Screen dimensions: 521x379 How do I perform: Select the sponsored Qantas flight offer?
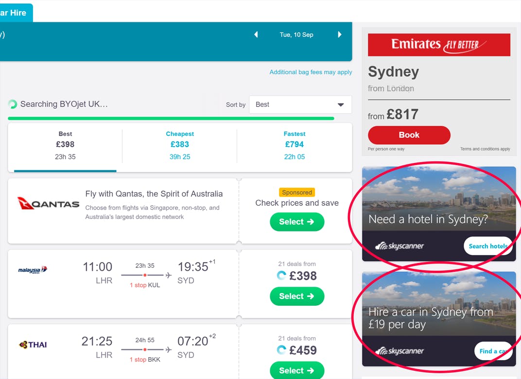(x=297, y=222)
